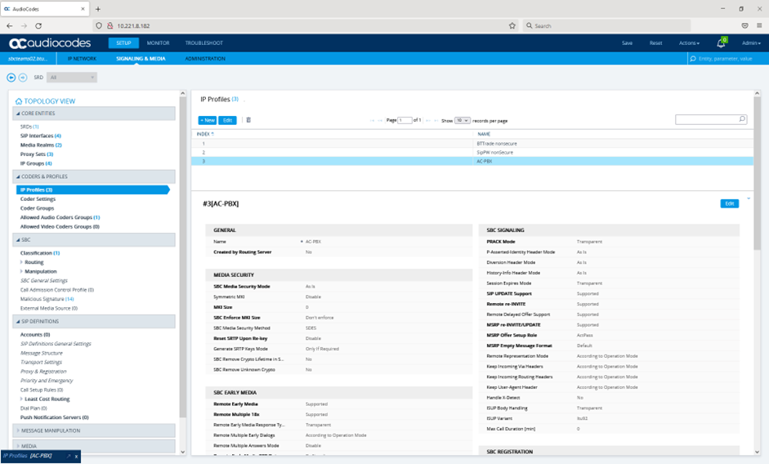Open a new browser tab
This screenshot has height=464, width=769.
(98, 9)
